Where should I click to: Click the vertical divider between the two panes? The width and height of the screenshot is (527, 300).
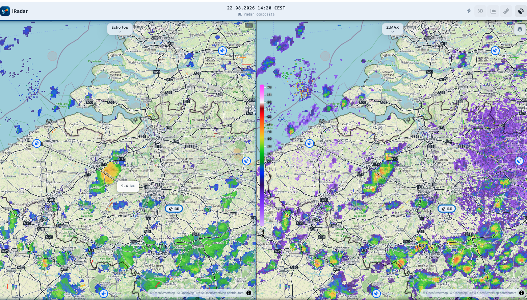(256, 160)
